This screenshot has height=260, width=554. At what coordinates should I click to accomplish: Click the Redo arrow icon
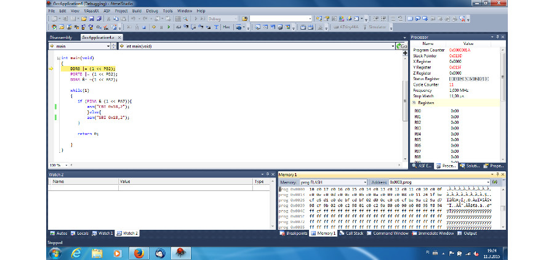click(145, 18)
